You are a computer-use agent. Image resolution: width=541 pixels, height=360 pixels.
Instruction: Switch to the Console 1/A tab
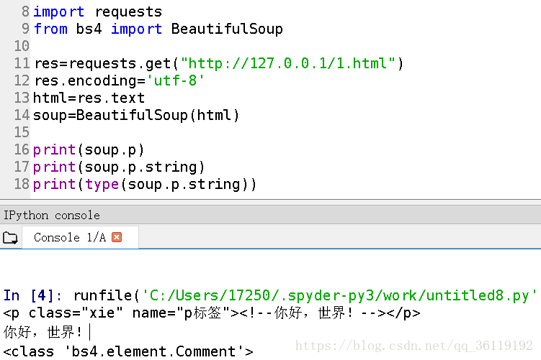pos(70,237)
